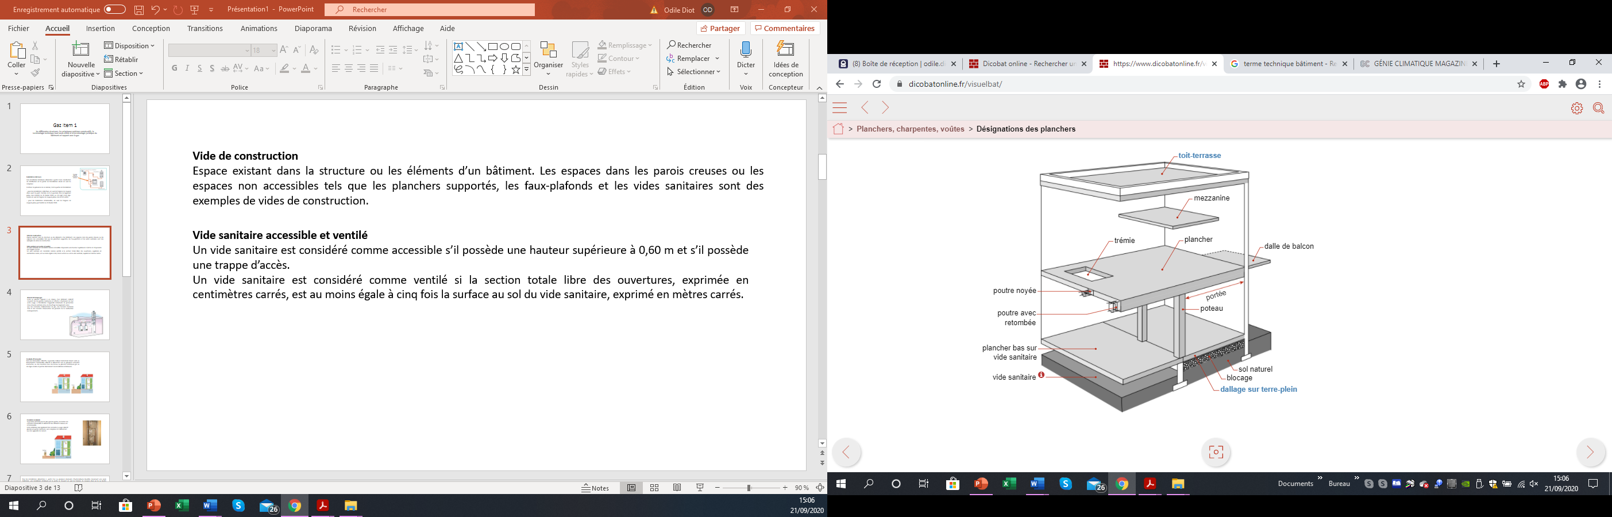Toggle underline S formatting
The width and height of the screenshot is (1612, 517).
tap(199, 68)
